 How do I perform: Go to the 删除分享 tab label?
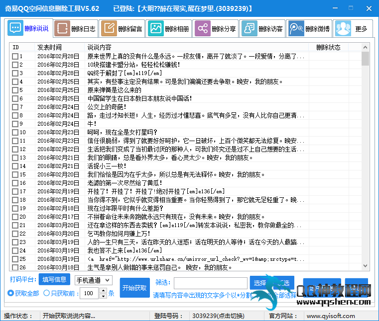(224, 29)
